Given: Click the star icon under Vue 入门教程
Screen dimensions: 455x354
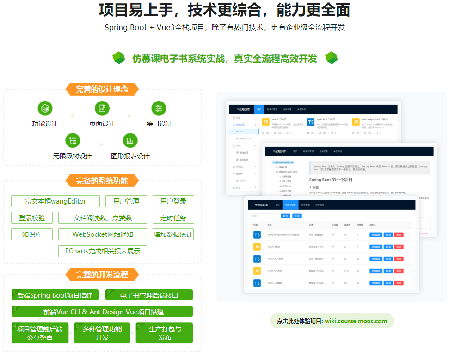Looking at the screenshot, I should (263, 133).
